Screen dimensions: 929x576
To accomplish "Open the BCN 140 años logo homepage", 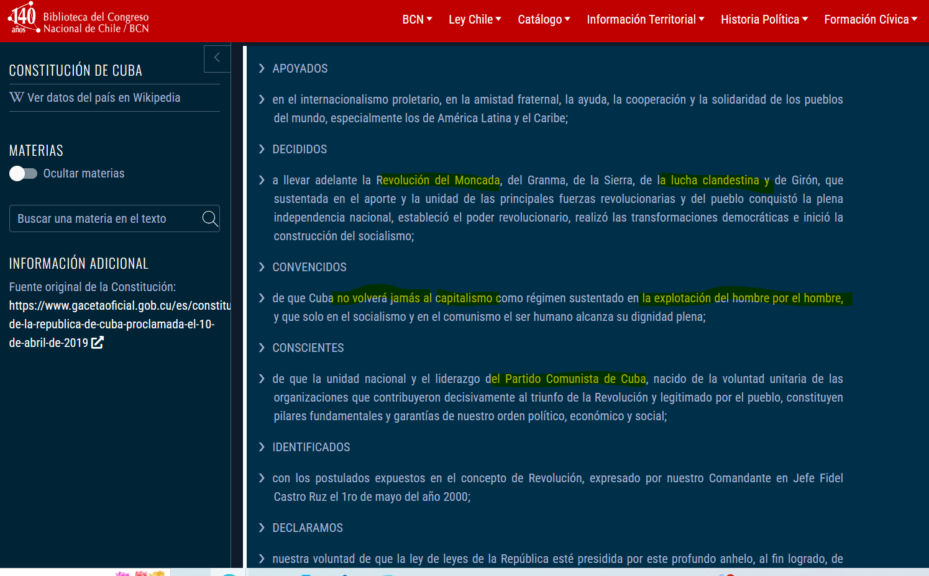I will (x=78, y=19).
